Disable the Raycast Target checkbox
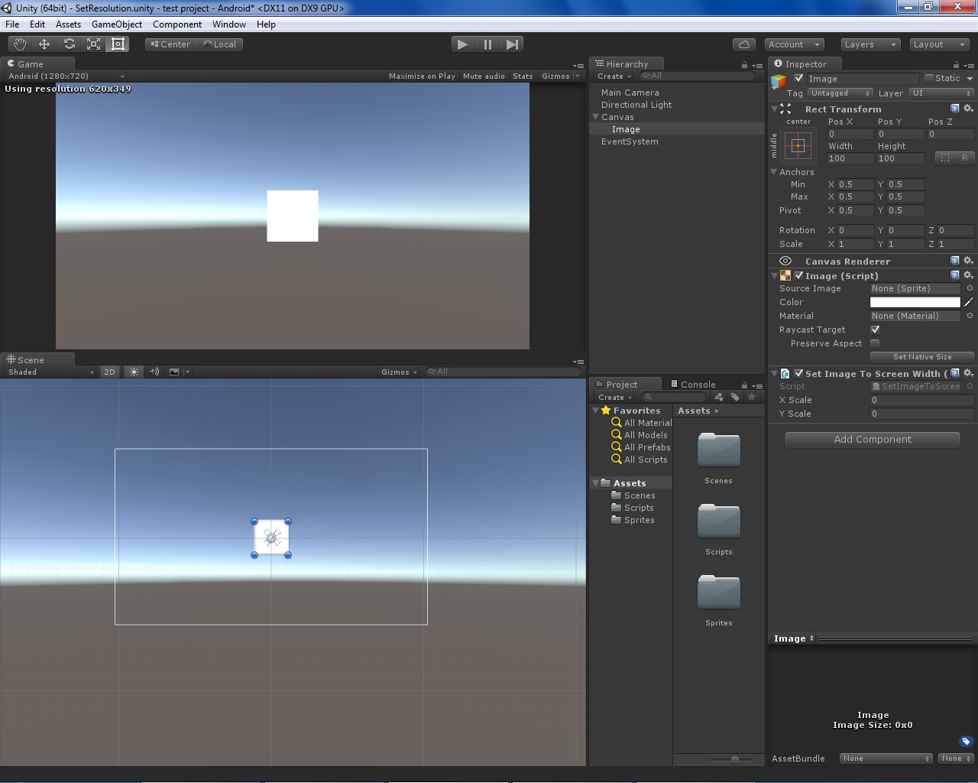 point(874,330)
